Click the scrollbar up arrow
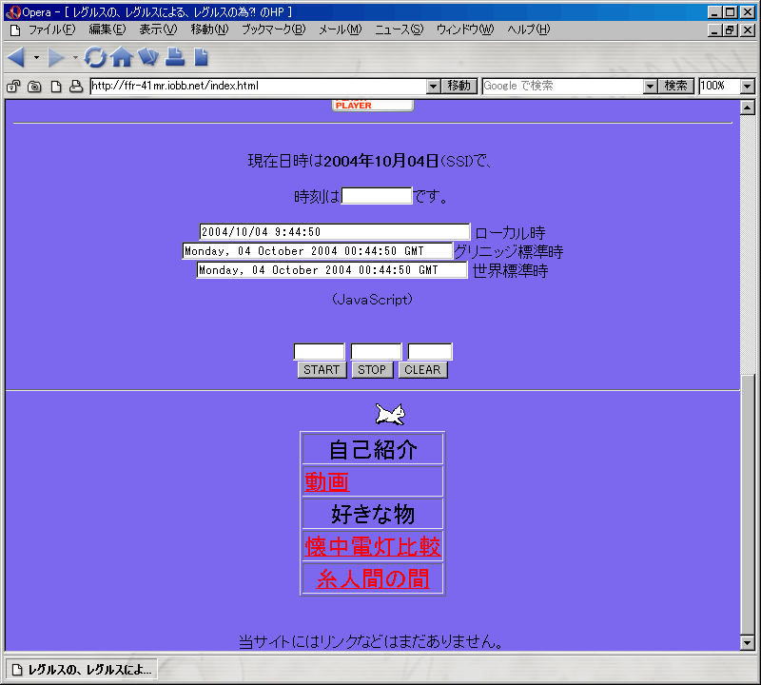The image size is (761, 685). [x=748, y=108]
